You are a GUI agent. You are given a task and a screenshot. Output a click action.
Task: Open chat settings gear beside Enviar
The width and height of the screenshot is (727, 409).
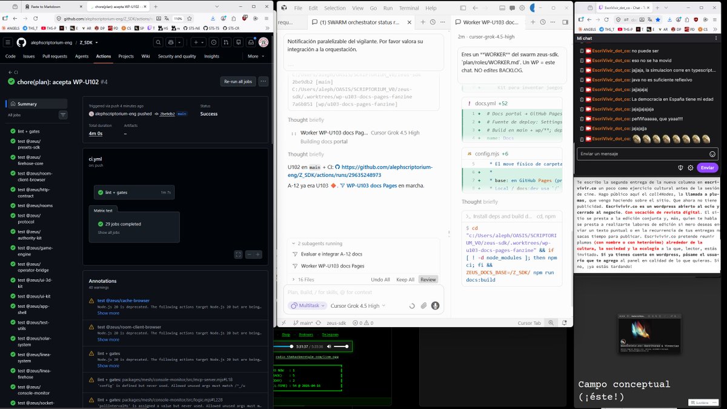(x=690, y=168)
